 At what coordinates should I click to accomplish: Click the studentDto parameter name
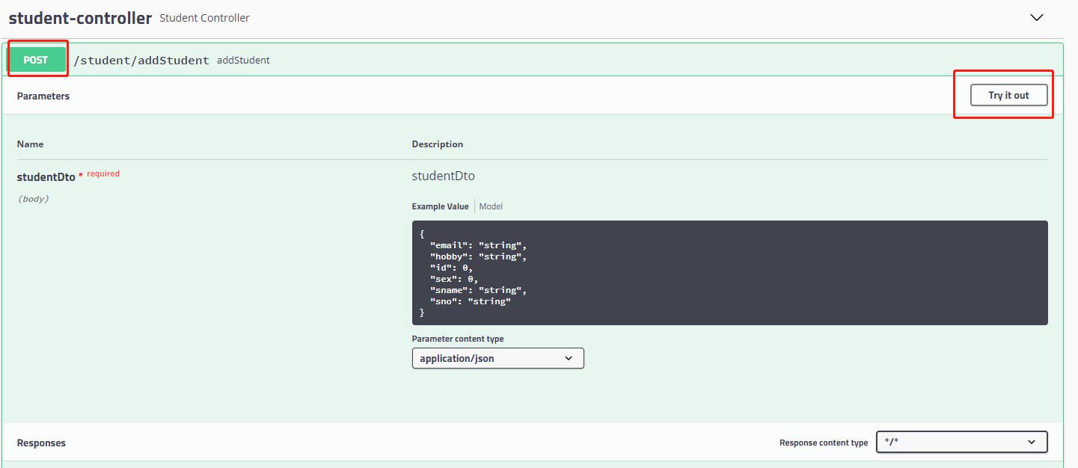[x=46, y=177]
